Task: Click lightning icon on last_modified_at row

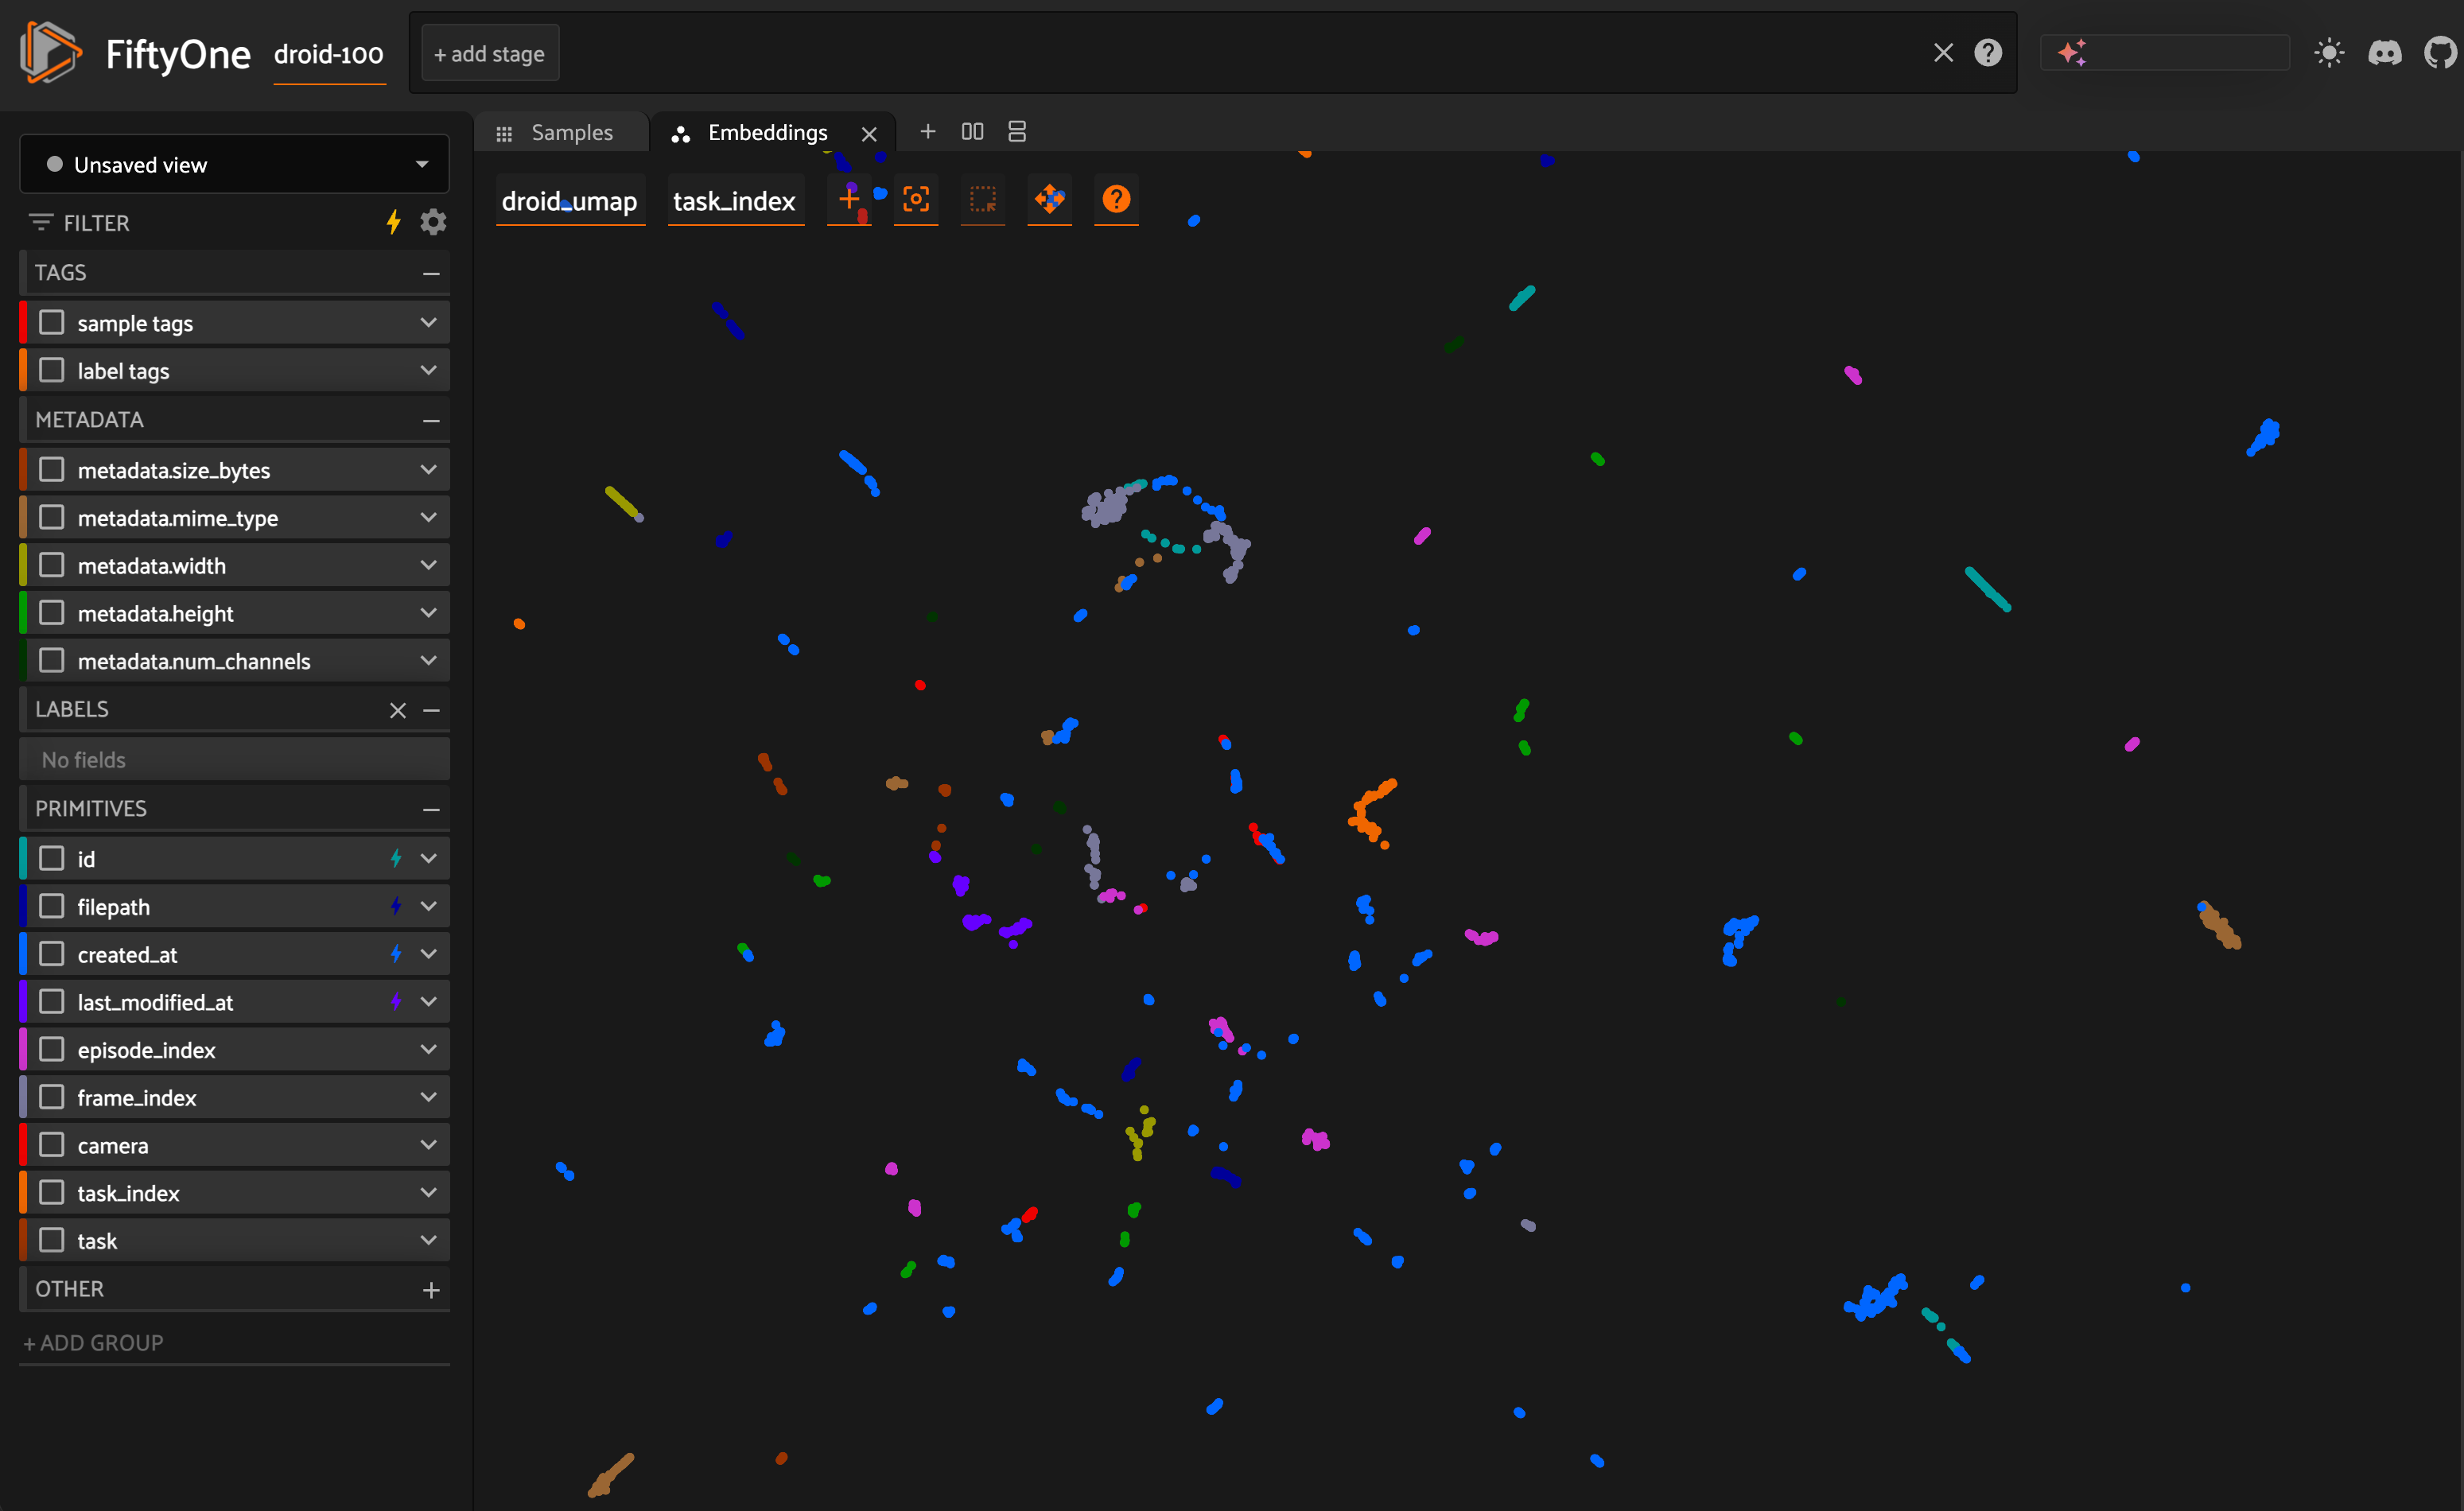Action: 396,1002
